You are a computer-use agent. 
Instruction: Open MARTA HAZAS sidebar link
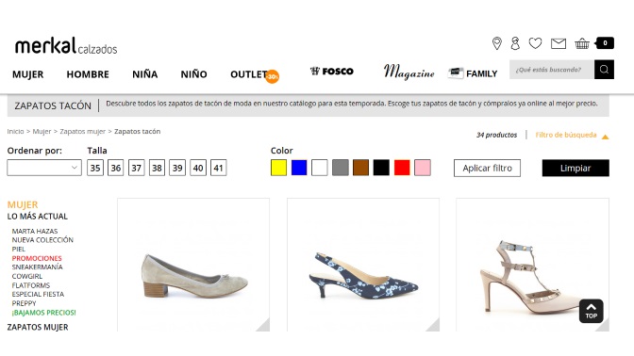point(35,231)
